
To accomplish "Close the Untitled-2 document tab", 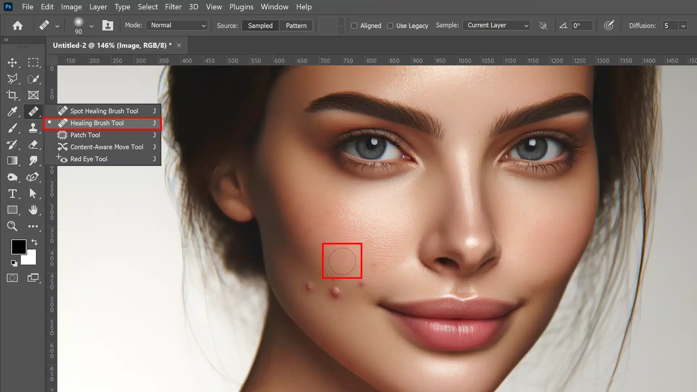I will (179, 45).
